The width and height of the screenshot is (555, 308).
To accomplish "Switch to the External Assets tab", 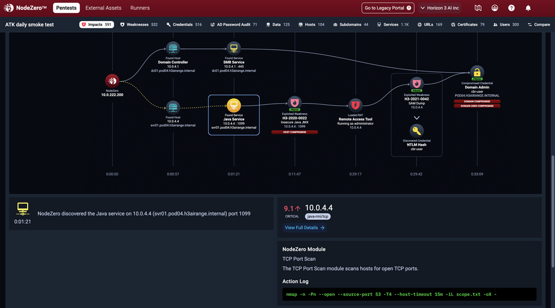I will tap(103, 8).
